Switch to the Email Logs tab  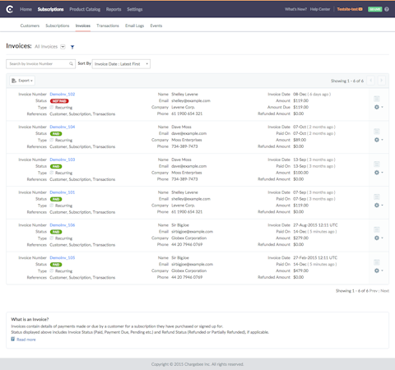click(134, 25)
